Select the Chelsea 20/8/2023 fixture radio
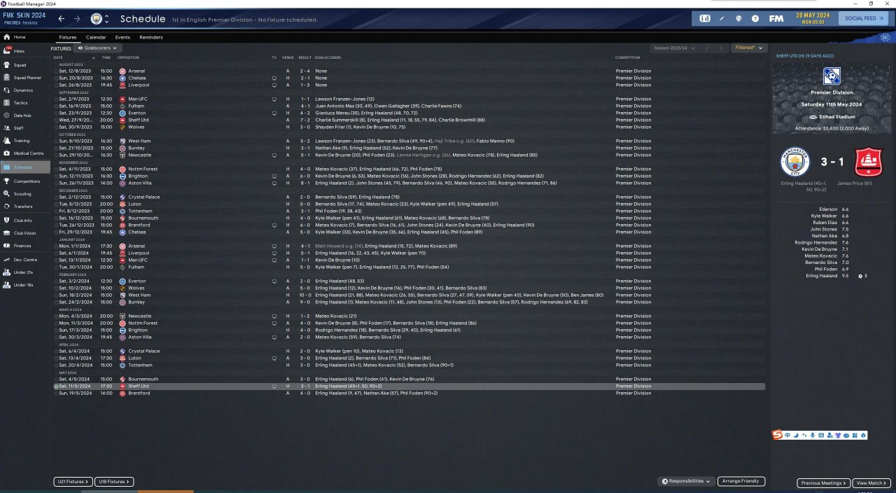 point(56,78)
